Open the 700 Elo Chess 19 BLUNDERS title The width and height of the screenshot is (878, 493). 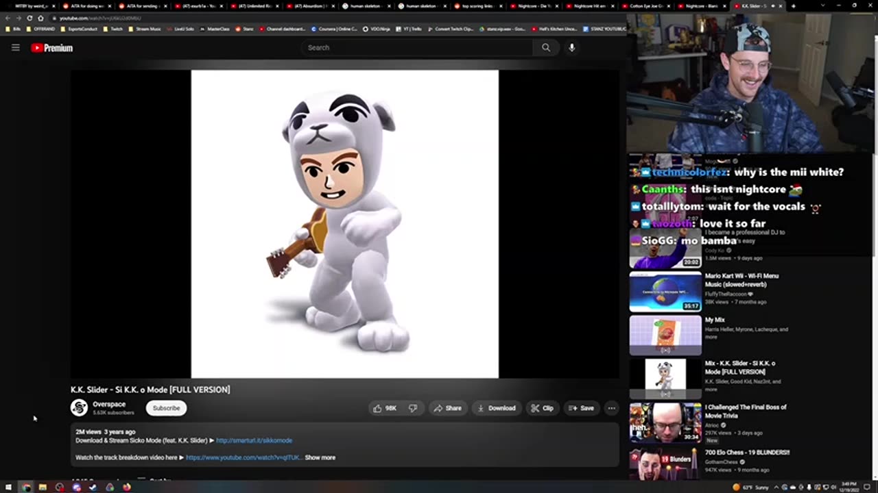click(x=747, y=453)
